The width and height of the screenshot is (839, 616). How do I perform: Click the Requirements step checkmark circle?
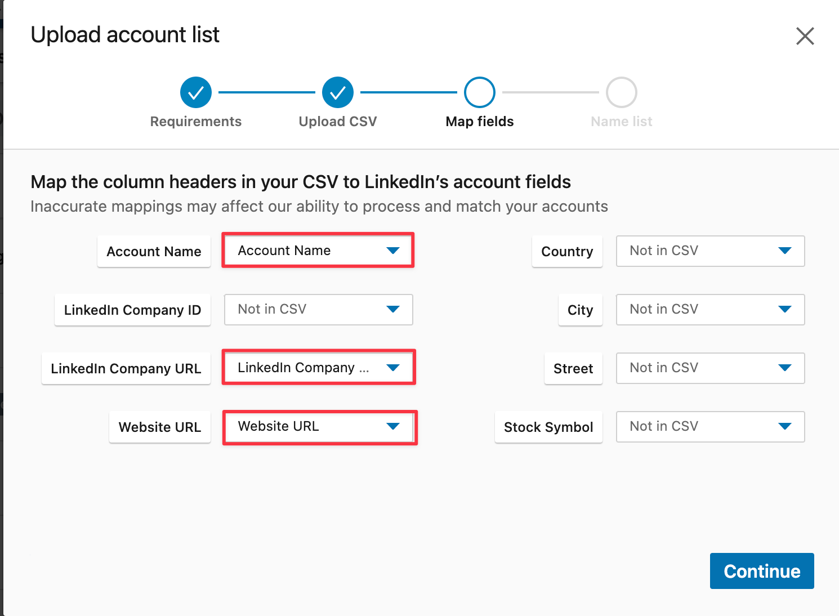tap(196, 92)
